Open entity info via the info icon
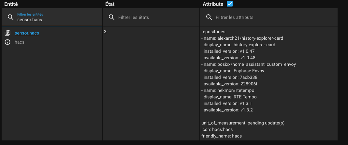The image size is (348, 145). tap(7, 42)
